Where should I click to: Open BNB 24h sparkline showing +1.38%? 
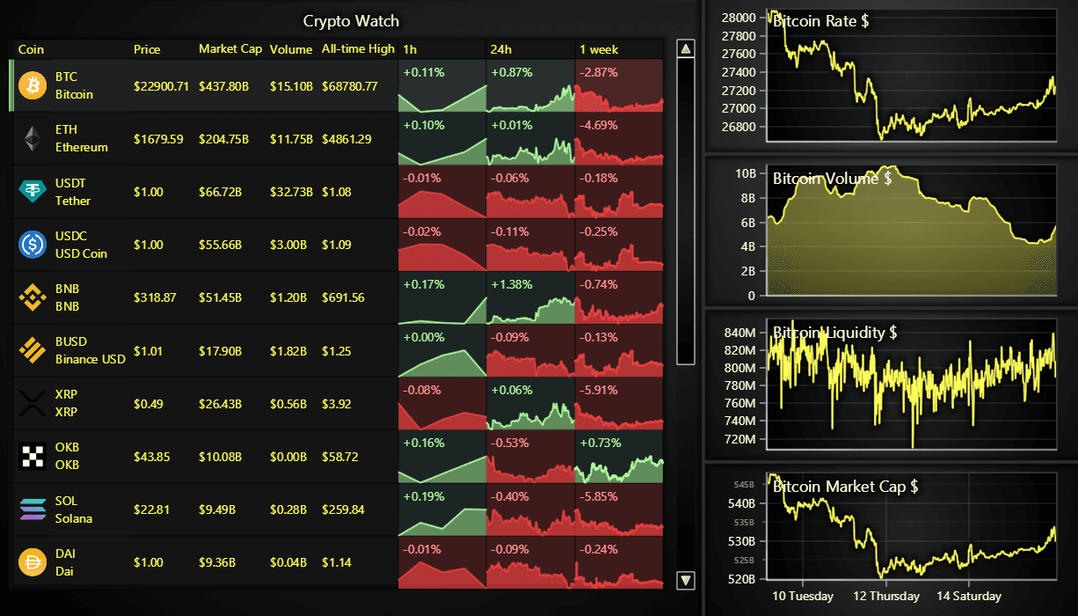(x=530, y=297)
